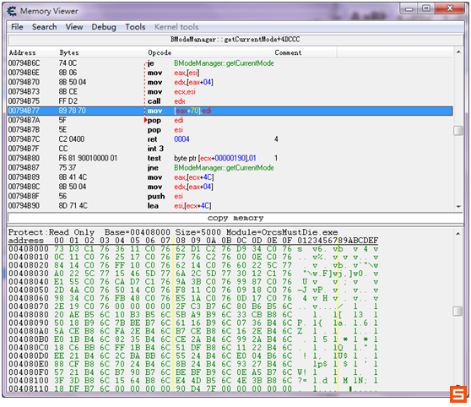The width and height of the screenshot is (471, 407).
Task: Select the 'jne' row at 00794B87
Action: [230, 168]
